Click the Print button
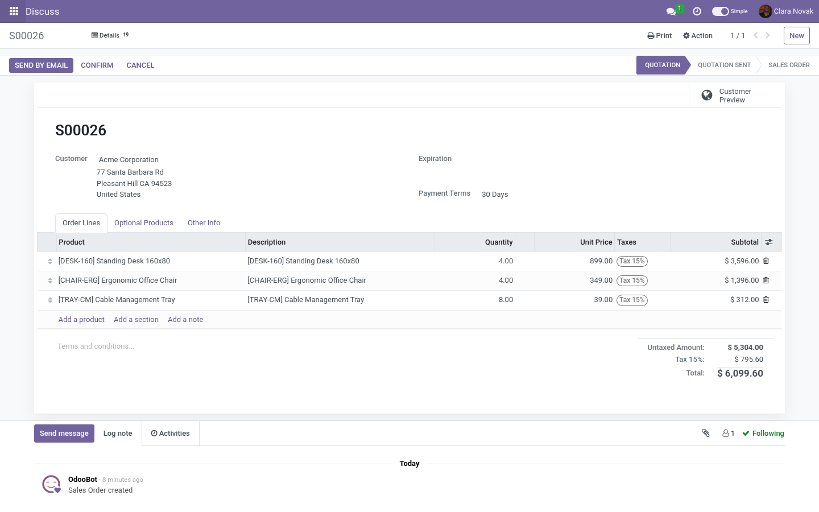The width and height of the screenshot is (819, 512). click(660, 35)
